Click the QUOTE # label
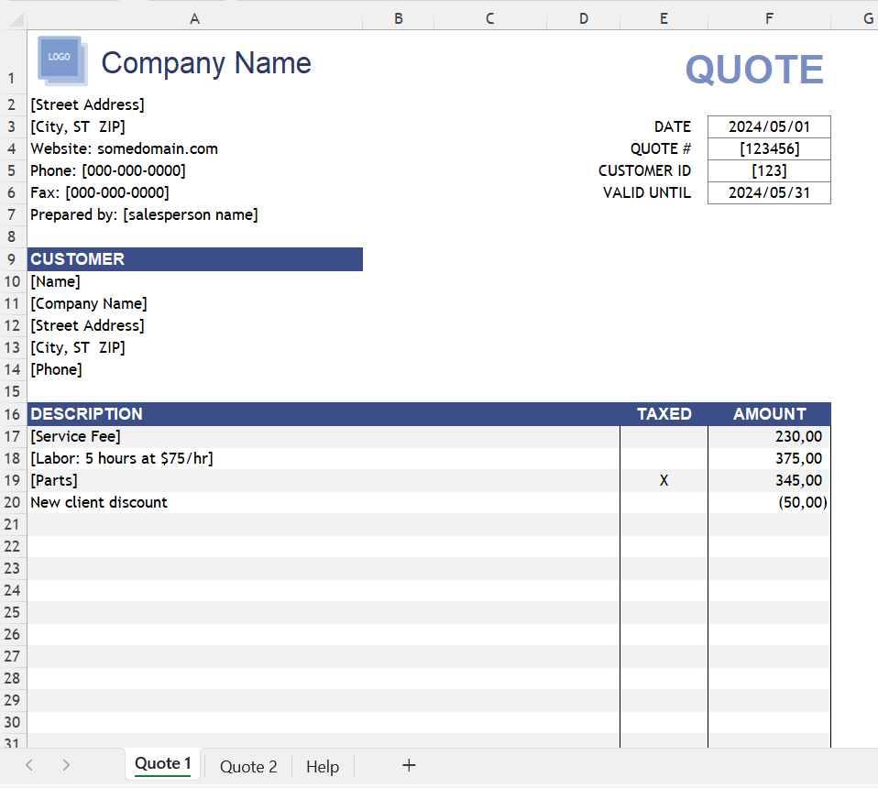878x788 pixels. point(661,148)
